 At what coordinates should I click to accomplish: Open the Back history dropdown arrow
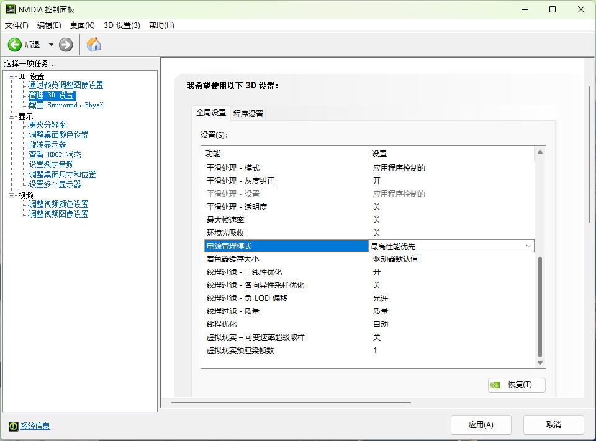point(51,45)
